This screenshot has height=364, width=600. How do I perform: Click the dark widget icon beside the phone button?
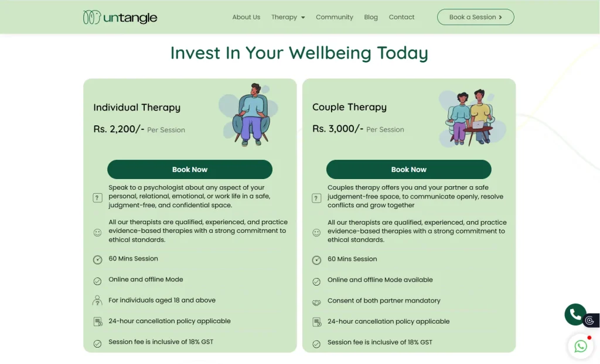[590, 320]
